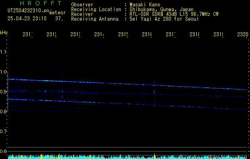
Task: Click the 2320 time axis label
Action: click(243, 34)
